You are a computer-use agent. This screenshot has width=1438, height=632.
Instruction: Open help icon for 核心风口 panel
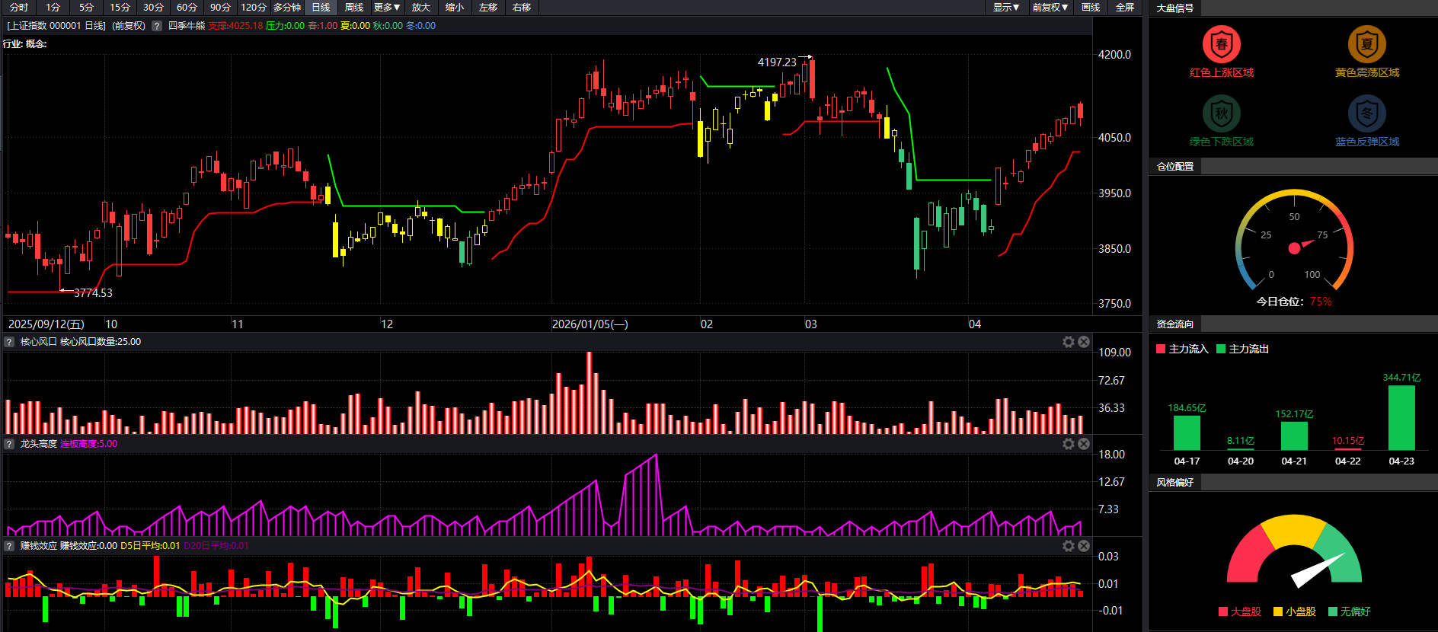pyautogui.click(x=9, y=342)
